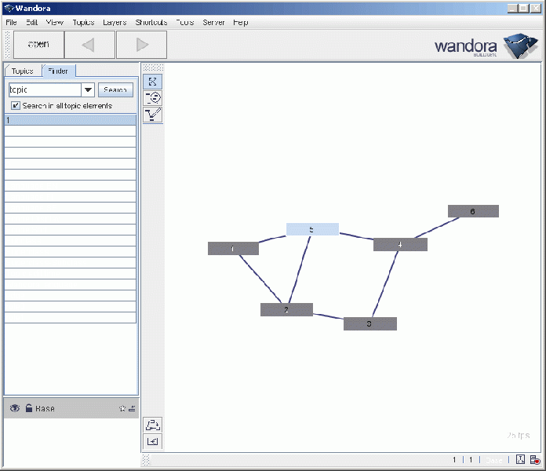Toggle visibility eye of the Base layer
This screenshot has width=546, height=471.
(x=15, y=408)
